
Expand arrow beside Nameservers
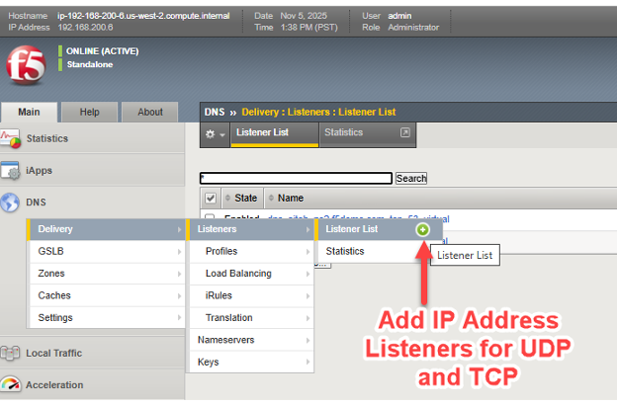[x=308, y=340]
